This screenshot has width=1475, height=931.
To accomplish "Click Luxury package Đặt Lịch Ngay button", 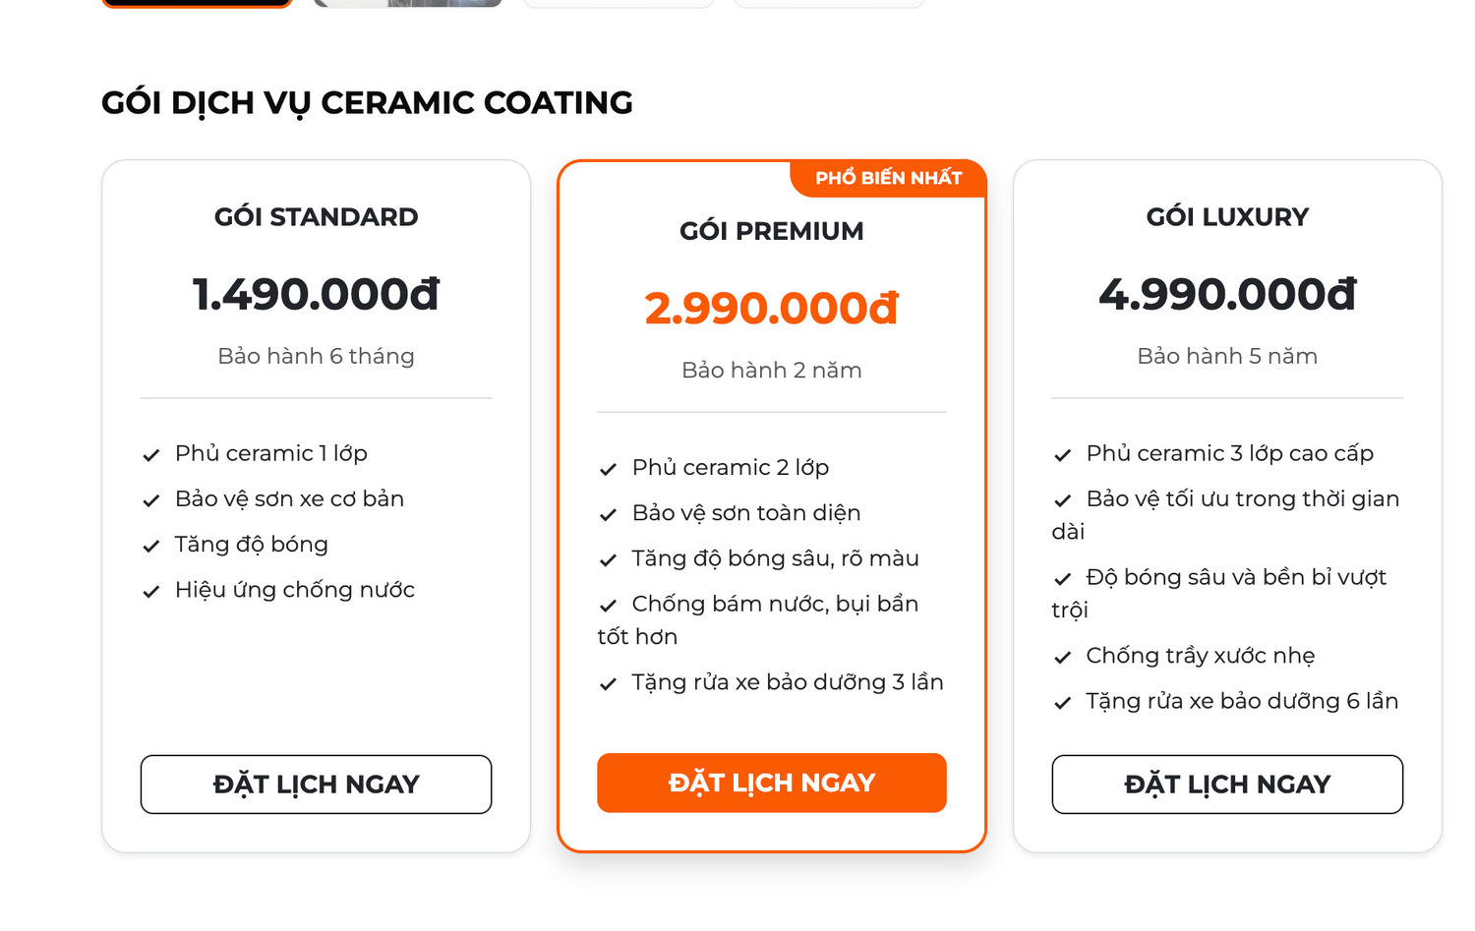I will [x=1227, y=785].
